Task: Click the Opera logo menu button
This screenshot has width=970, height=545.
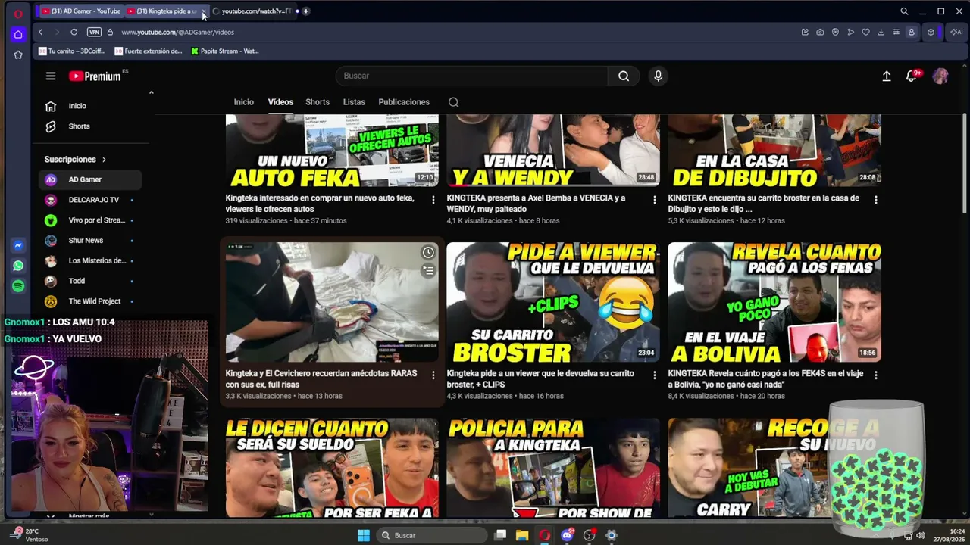Action: 18,13
